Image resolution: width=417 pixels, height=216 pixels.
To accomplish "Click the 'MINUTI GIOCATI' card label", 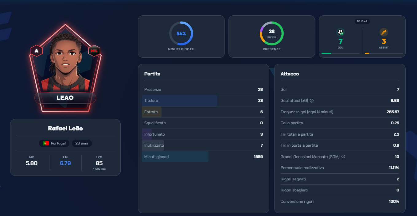I will click(181, 49).
